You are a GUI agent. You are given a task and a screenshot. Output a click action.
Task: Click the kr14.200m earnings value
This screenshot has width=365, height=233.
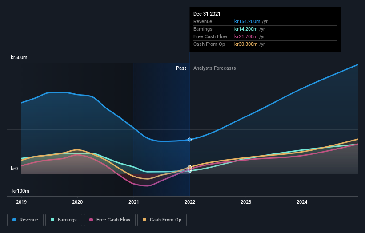[246, 29]
